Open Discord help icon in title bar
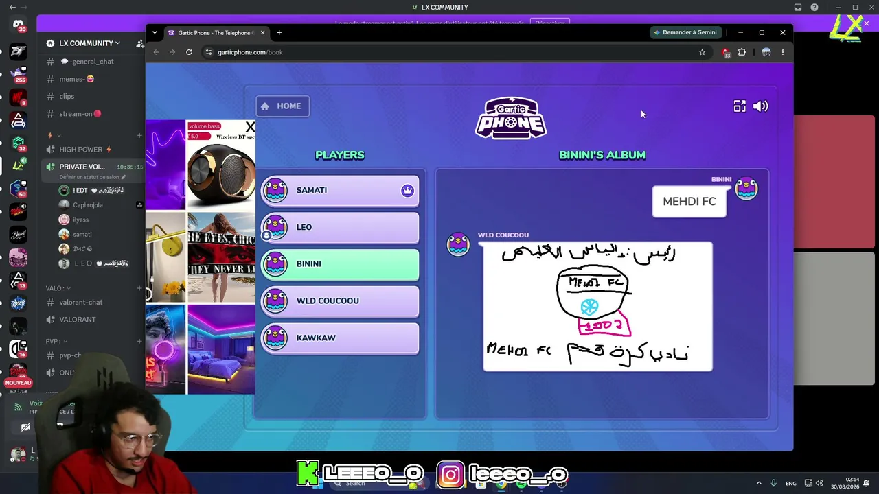 click(x=814, y=8)
